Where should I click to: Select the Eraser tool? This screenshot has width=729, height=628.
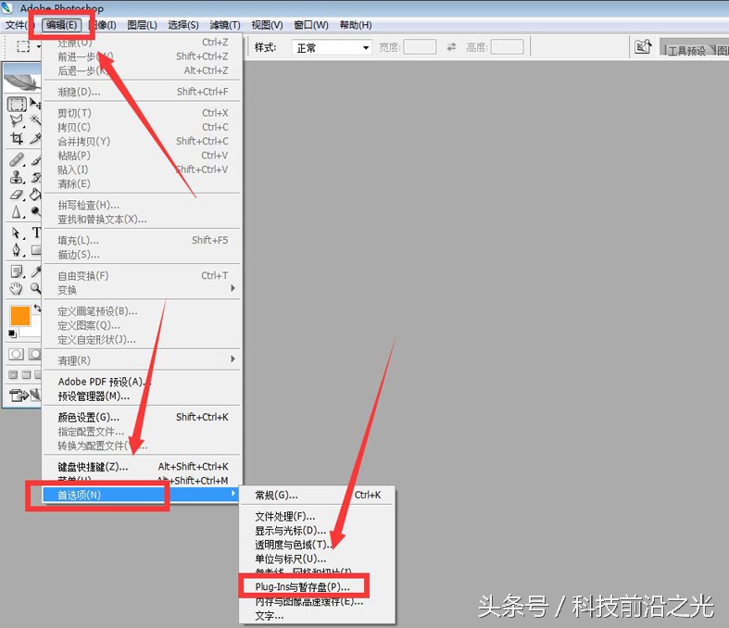[17, 195]
